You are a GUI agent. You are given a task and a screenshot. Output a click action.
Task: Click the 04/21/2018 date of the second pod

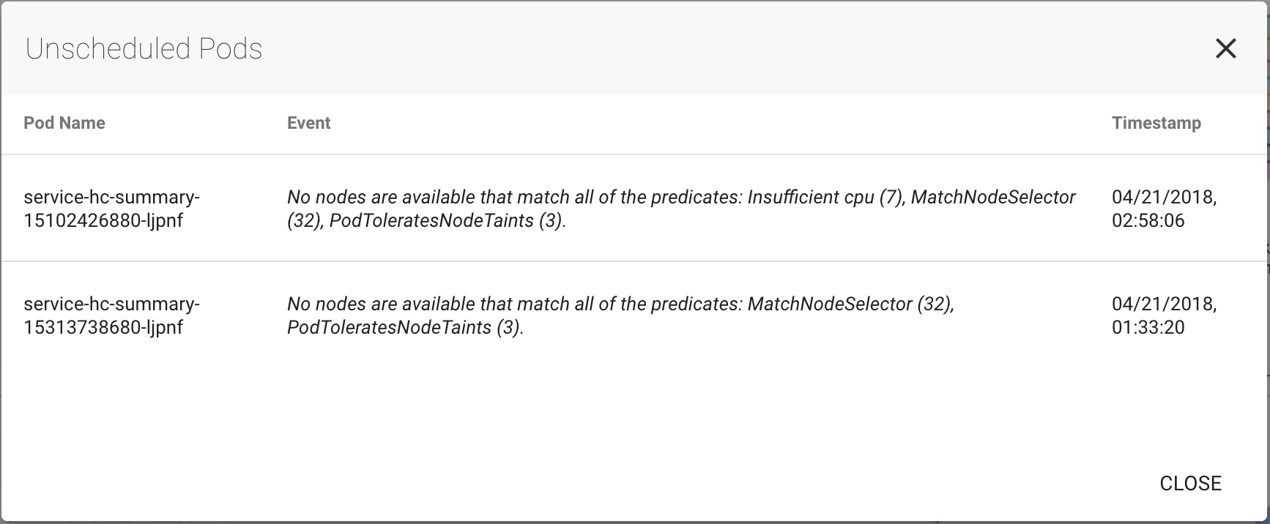pyautogui.click(x=1164, y=304)
